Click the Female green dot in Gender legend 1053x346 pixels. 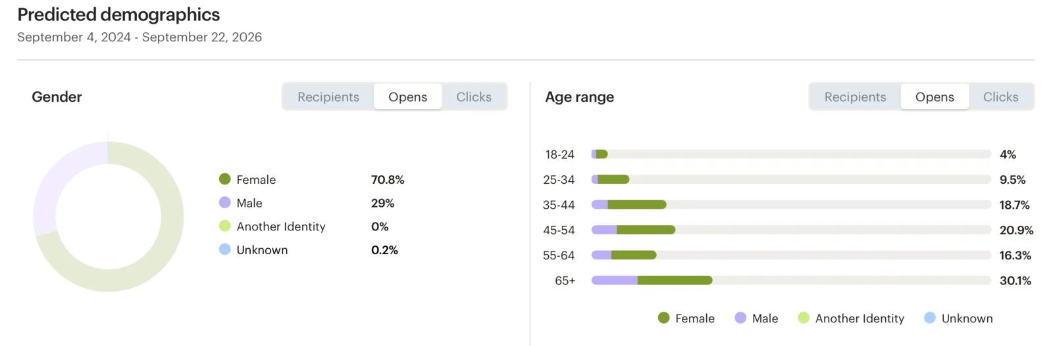pos(225,179)
